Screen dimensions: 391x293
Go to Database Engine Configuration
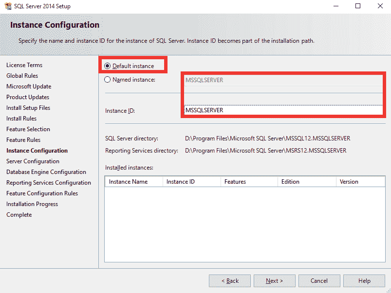click(x=46, y=172)
